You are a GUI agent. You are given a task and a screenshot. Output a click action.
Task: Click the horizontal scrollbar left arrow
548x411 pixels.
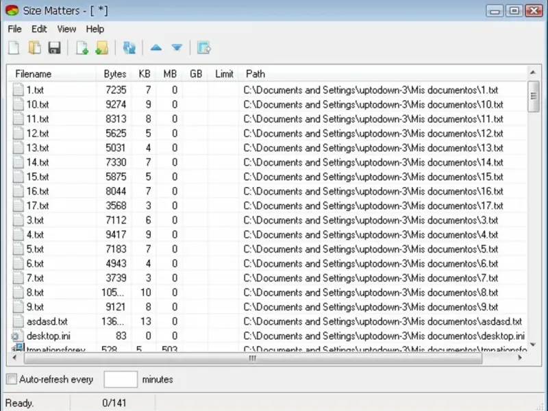click(14, 358)
